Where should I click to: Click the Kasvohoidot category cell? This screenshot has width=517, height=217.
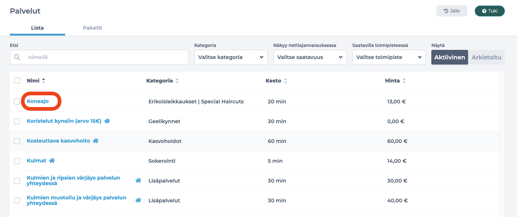[165, 141]
